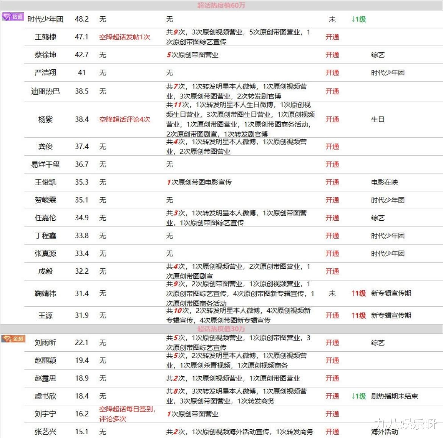Screen dimensions: 443x438
Task: Click the name 成毅
Action: (x=45, y=271)
